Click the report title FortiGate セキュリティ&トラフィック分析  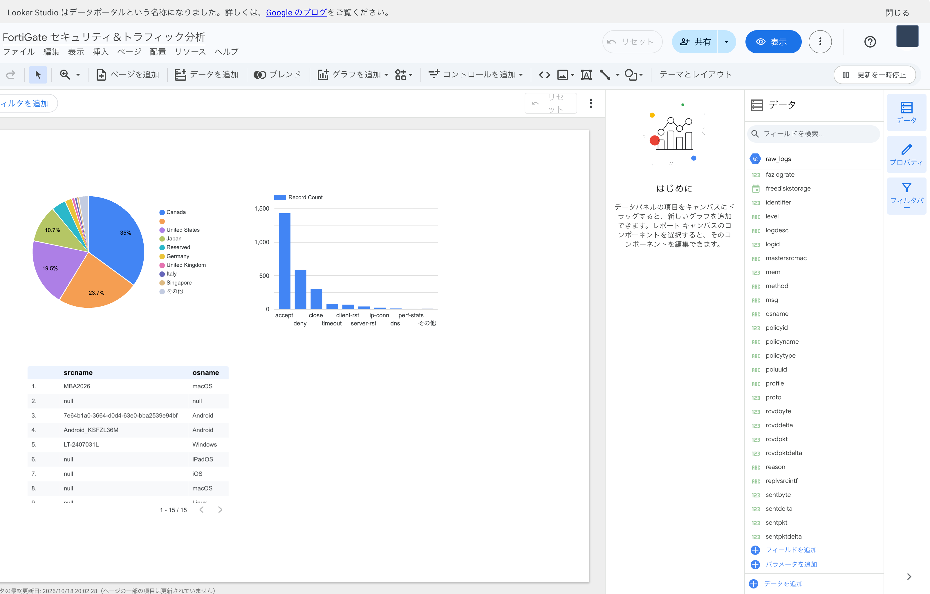pyautogui.click(x=104, y=37)
